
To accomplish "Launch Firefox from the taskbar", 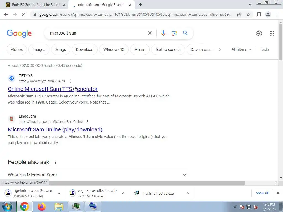I will [42, 206].
